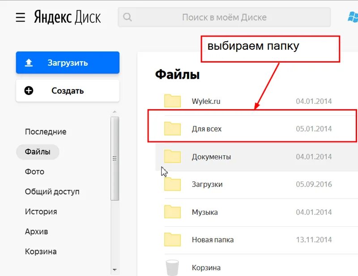358x276 pixels.
Task: Click the sidebar scrollbar up arrow
Action: pyautogui.click(x=115, y=112)
